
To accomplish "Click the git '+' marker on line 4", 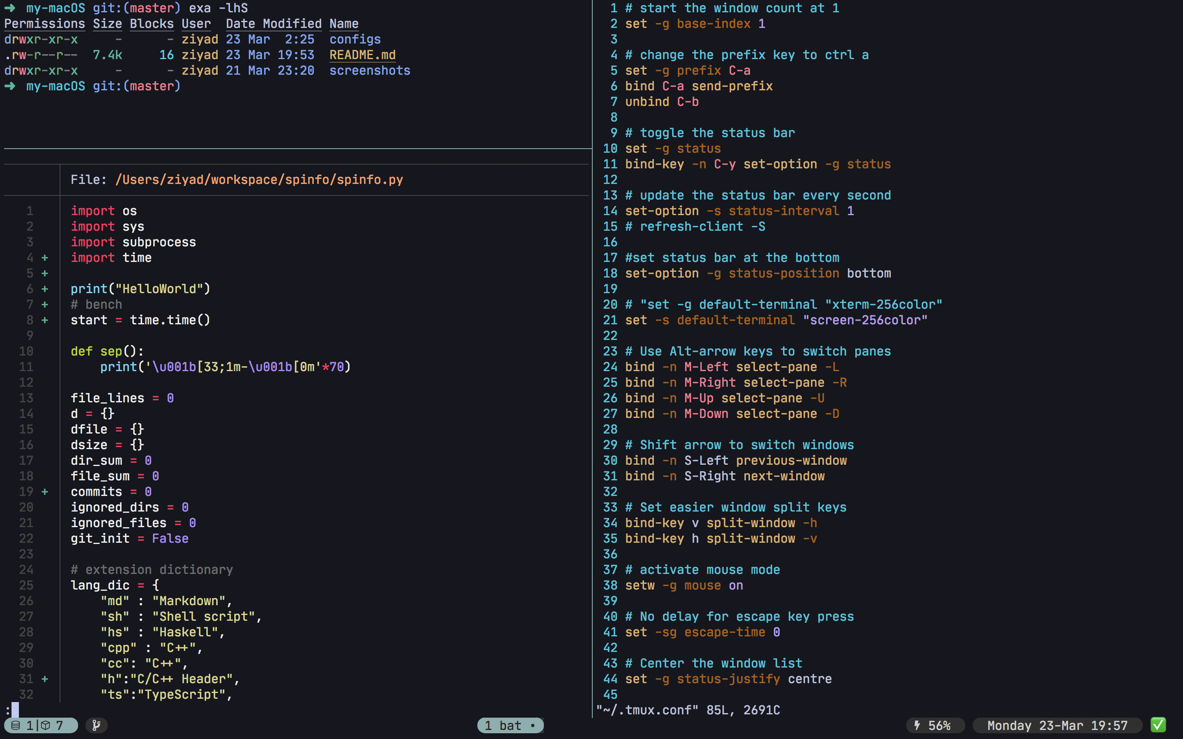I will coord(45,257).
